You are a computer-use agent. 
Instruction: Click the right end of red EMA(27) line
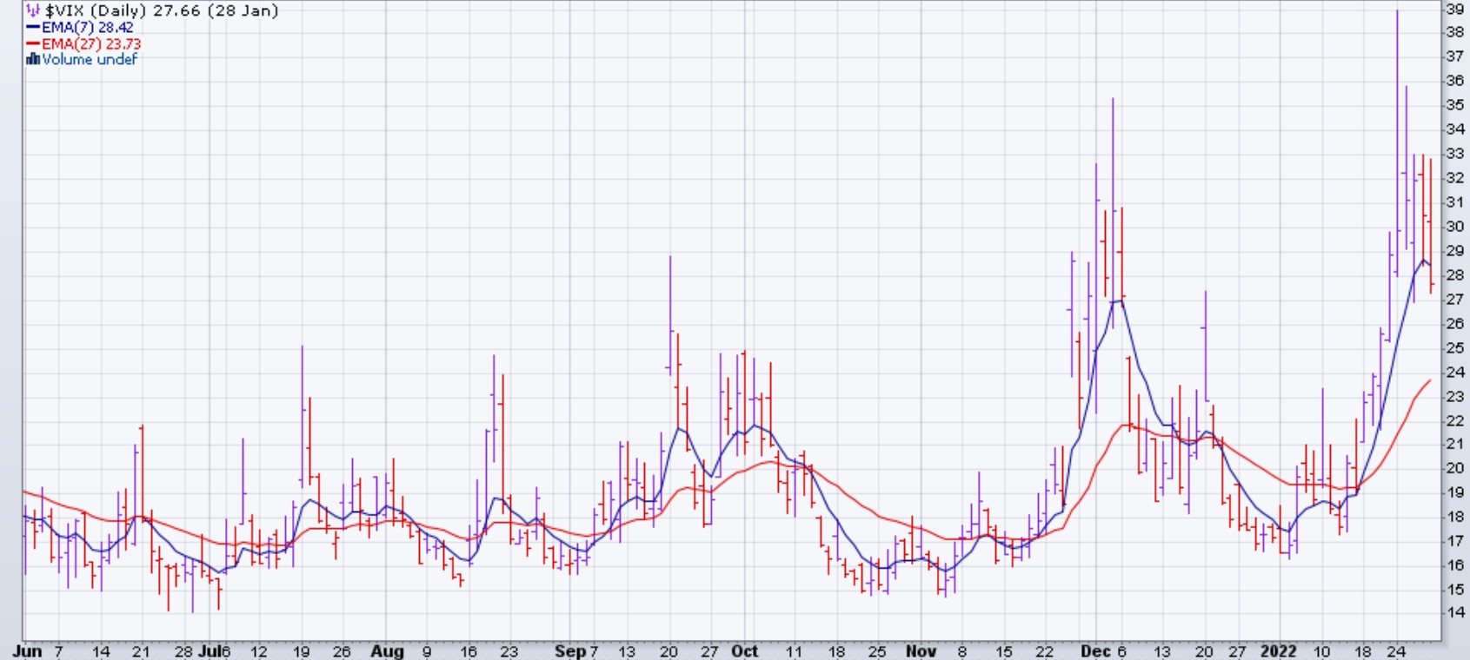1429,380
